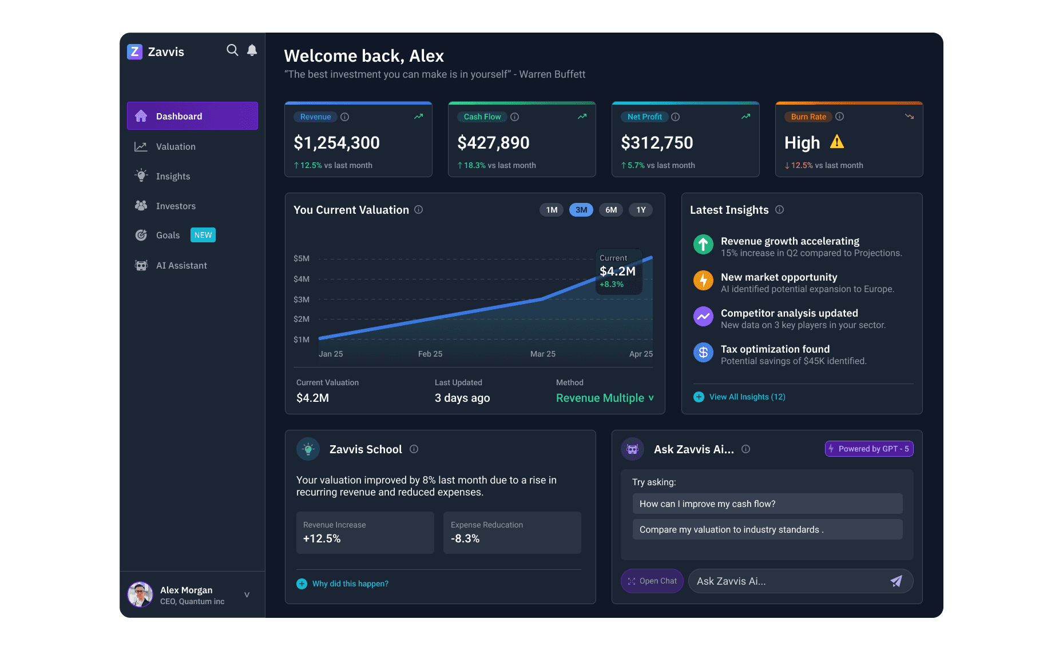Click the Cash Flow trend-up arrow icon
Viewport: 1063px width, 651px height.
582,117
